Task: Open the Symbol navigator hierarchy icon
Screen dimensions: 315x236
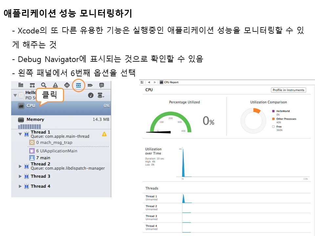Action: [32, 85]
